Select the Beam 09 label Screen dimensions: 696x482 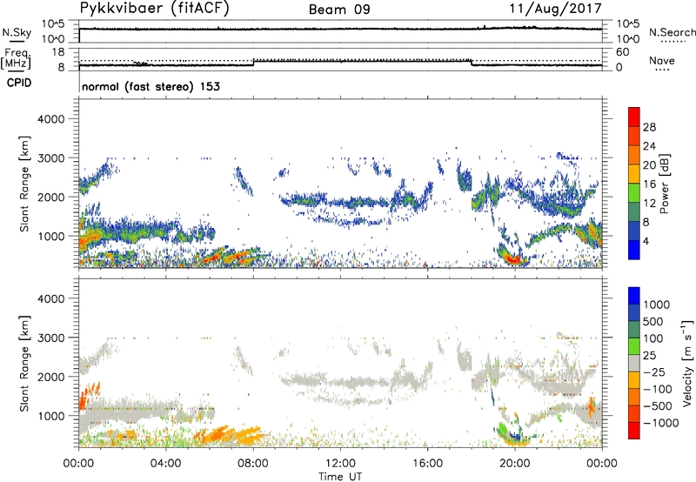pyautogui.click(x=339, y=10)
